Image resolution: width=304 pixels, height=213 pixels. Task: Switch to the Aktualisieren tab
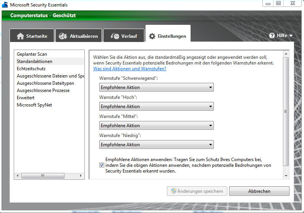79,35
